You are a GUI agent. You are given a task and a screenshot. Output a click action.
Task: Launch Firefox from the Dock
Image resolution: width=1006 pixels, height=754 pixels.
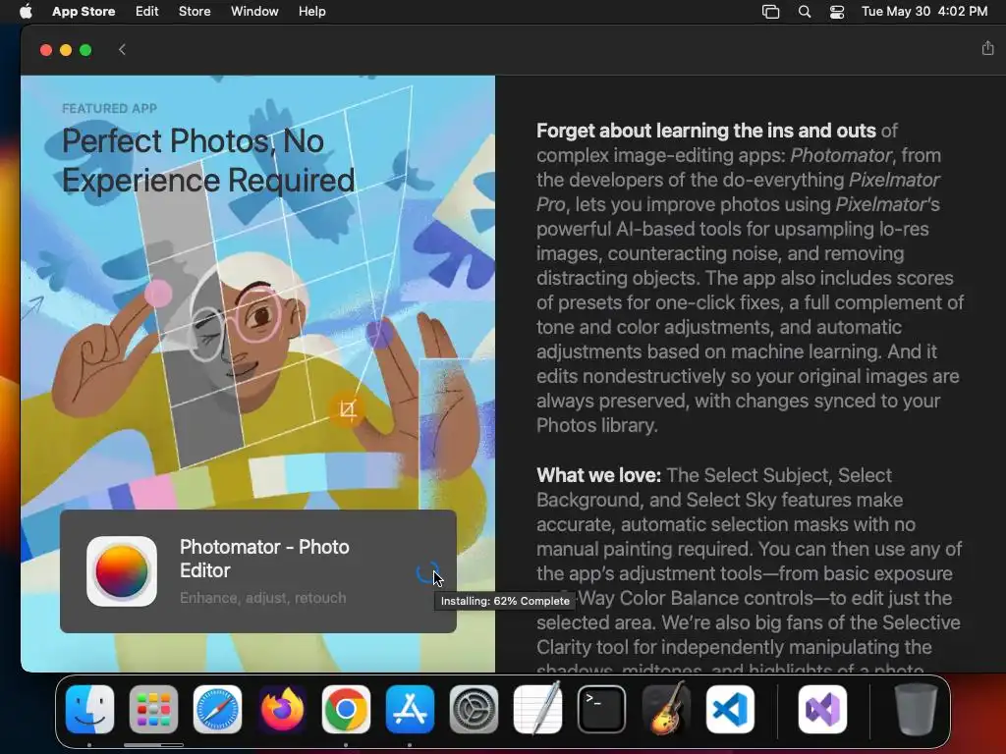click(282, 709)
